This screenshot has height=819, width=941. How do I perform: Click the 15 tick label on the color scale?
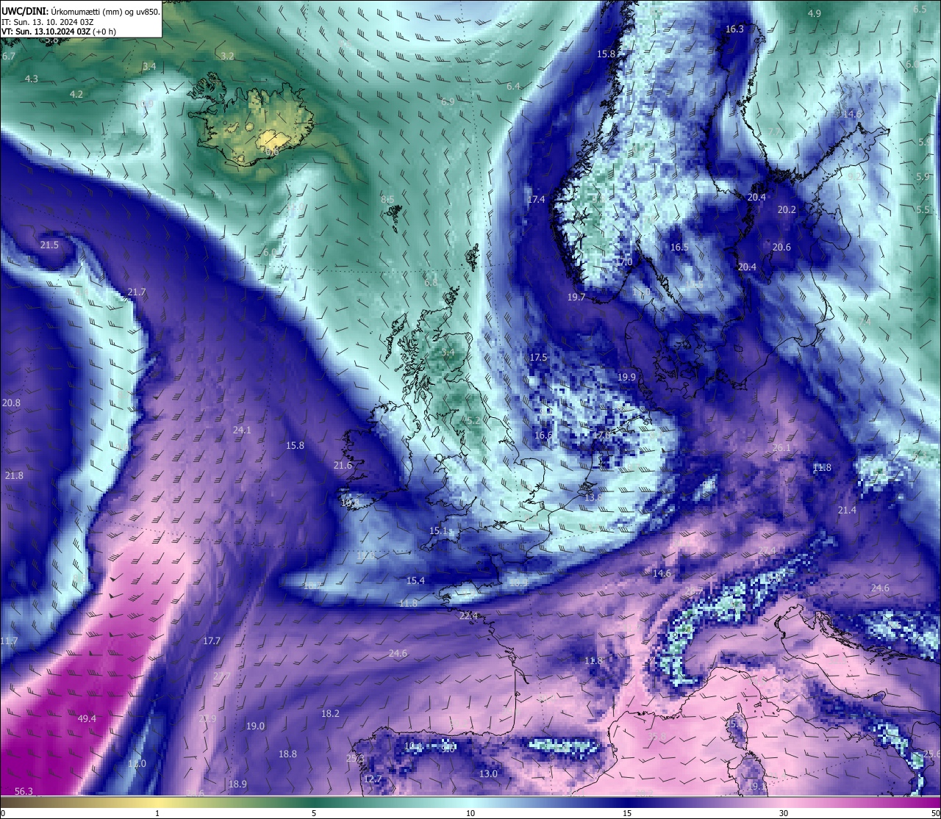627,813
